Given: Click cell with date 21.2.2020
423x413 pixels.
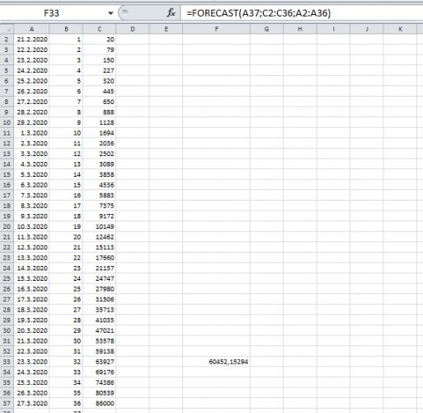Looking at the screenshot, I should click(x=31, y=40).
